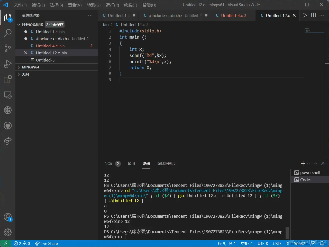The height and width of the screenshot is (247, 329).
Task: Open the Extensions view
Action: (8, 79)
